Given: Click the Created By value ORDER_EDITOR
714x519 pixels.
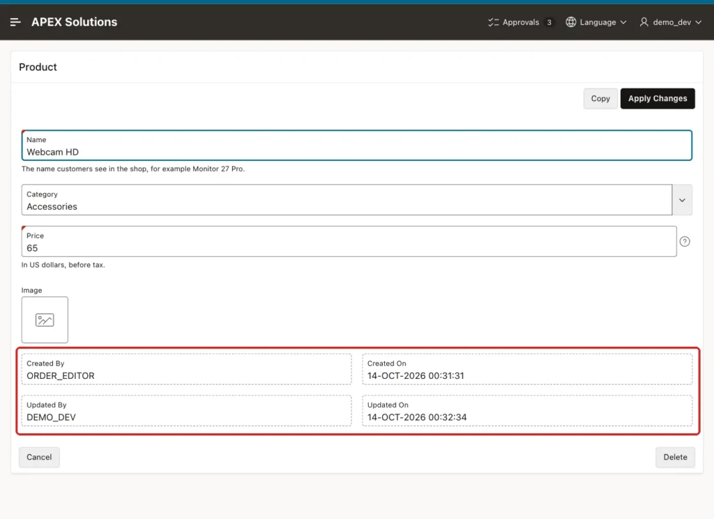Looking at the screenshot, I should click(61, 375).
